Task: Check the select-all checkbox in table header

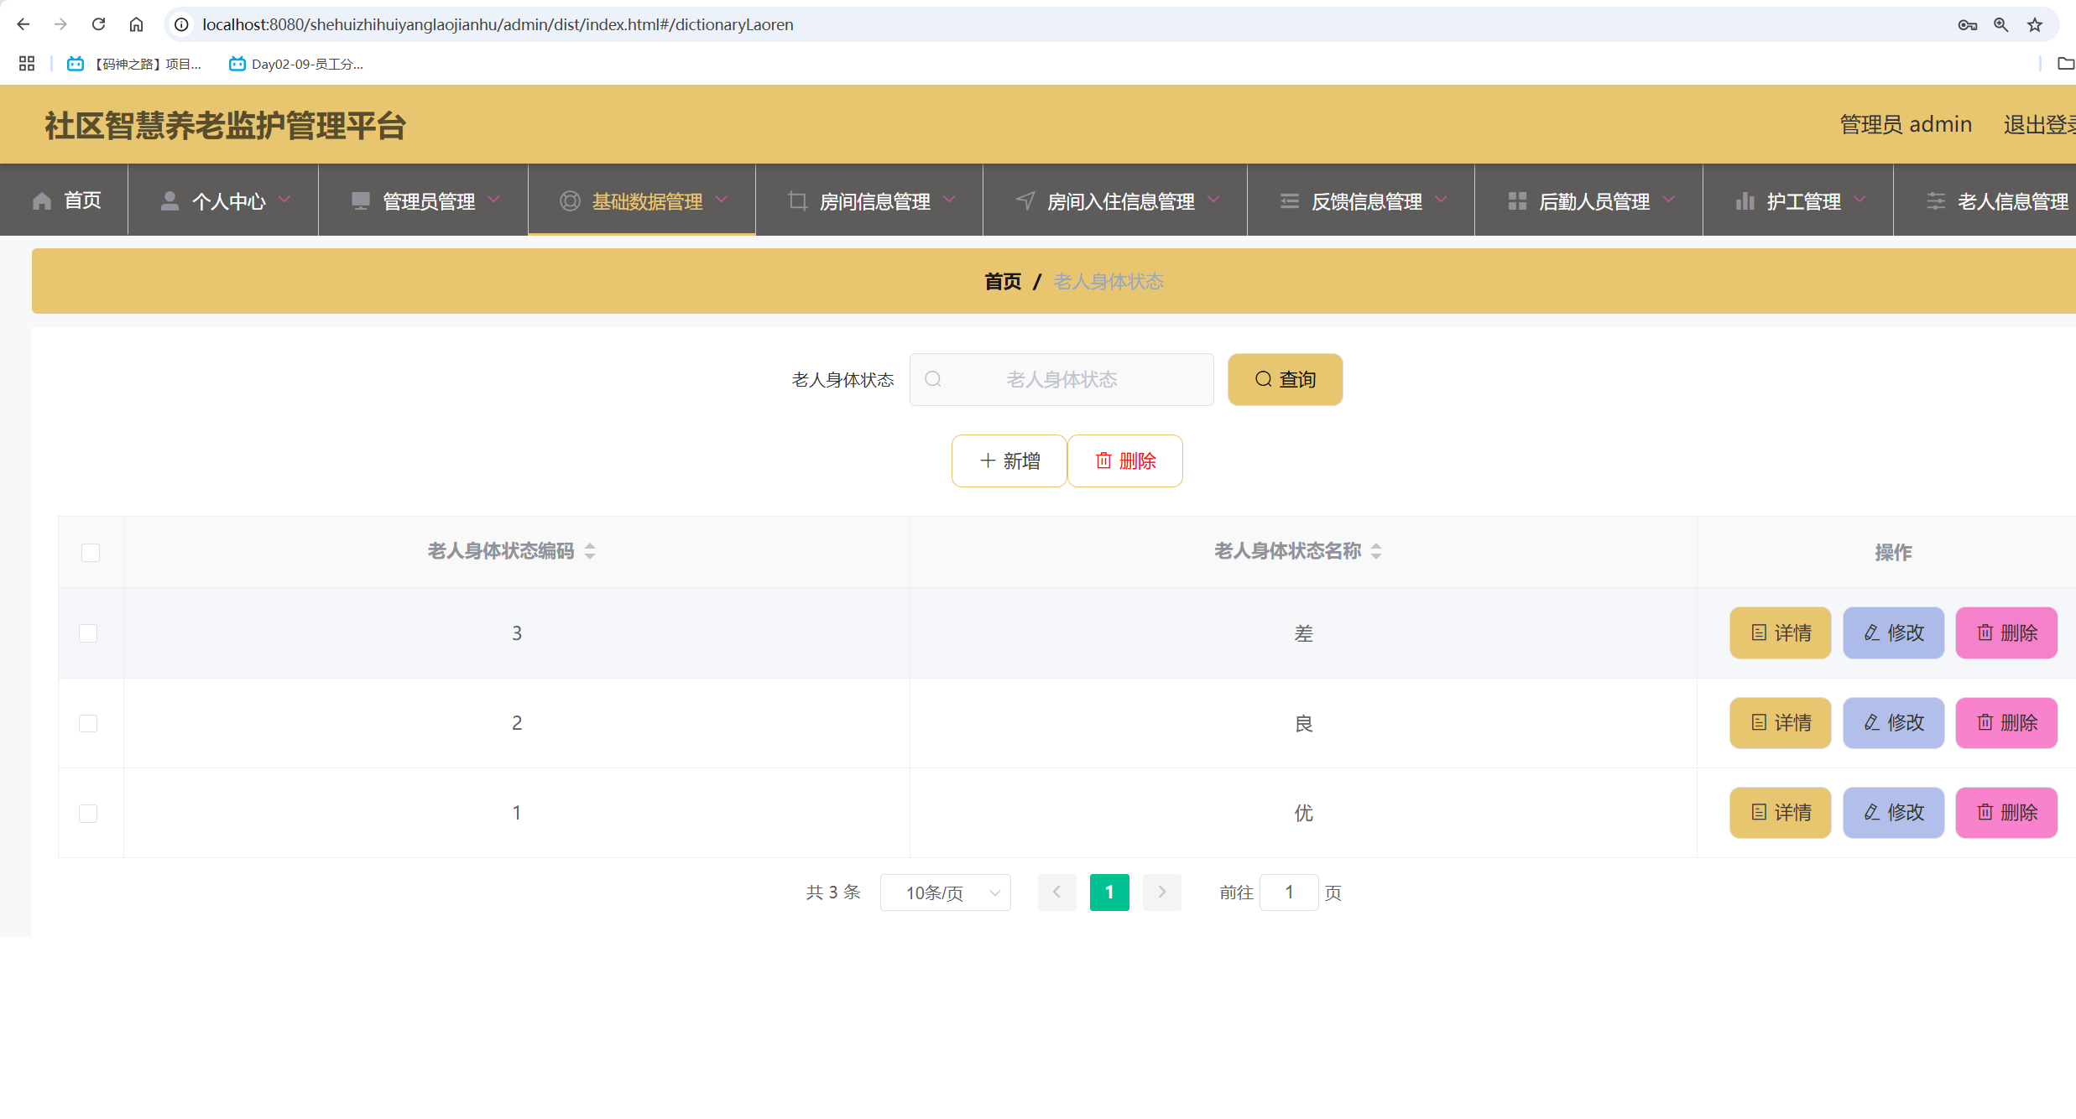Action: 90,552
